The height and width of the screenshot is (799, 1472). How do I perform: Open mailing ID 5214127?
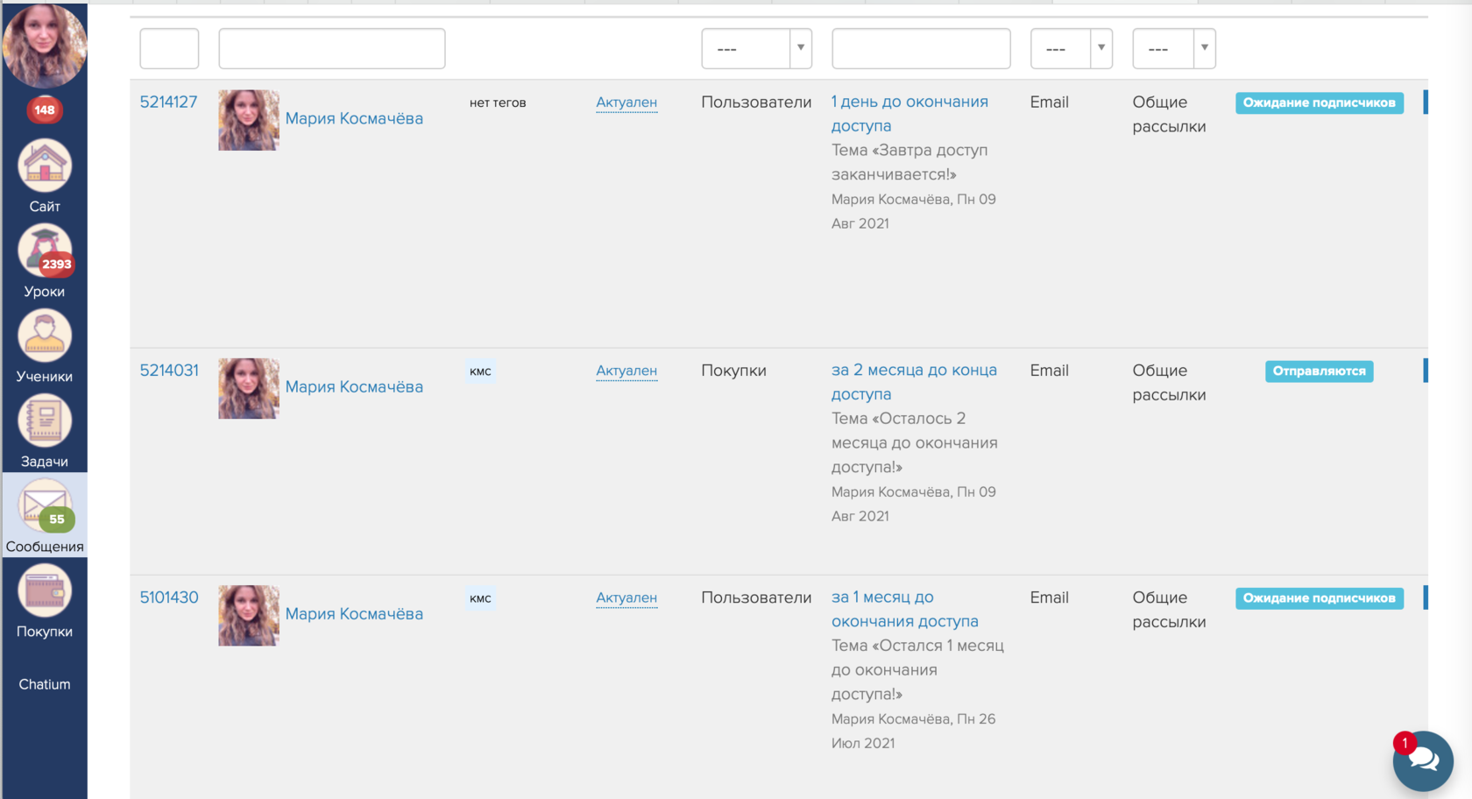pos(168,103)
